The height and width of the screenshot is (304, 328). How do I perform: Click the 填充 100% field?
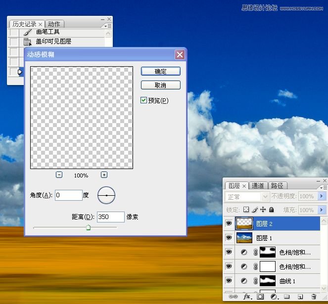[x=308, y=210]
